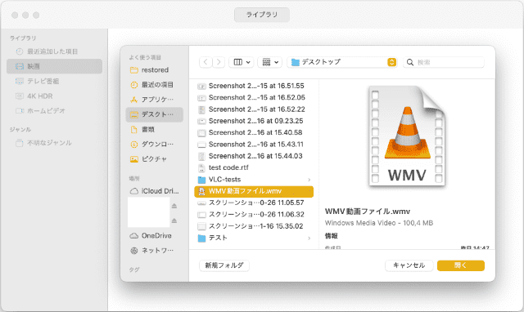This screenshot has height=312, width=524.
Task: Expand テスト folder chevron
Action: click(x=309, y=238)
